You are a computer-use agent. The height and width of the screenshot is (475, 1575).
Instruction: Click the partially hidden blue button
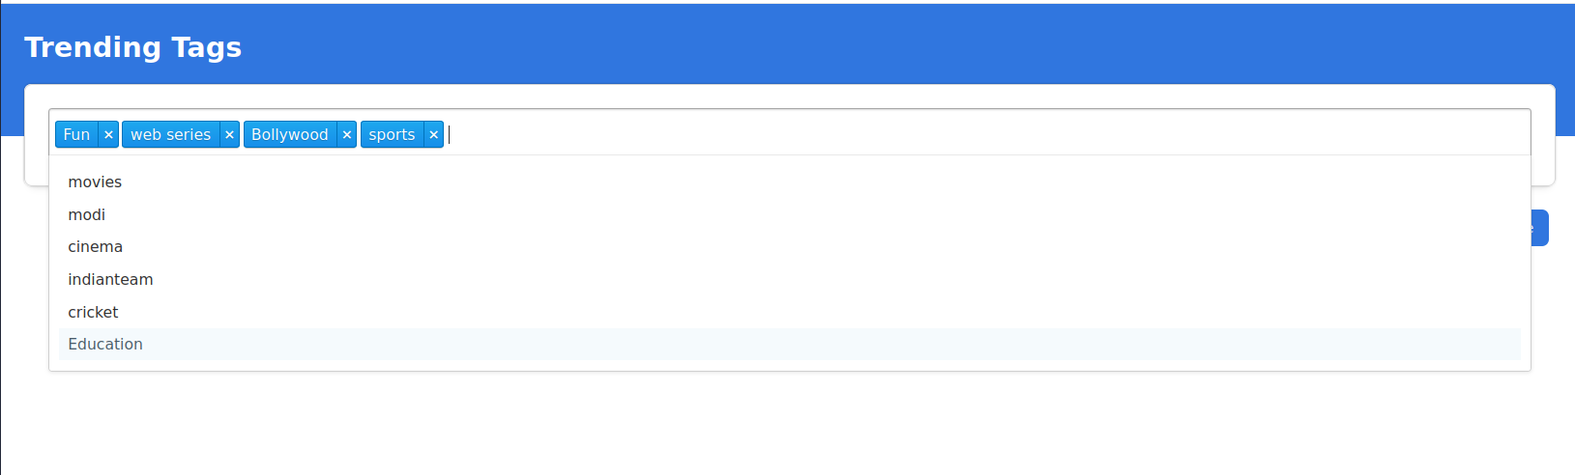(x=1540, y=228)
